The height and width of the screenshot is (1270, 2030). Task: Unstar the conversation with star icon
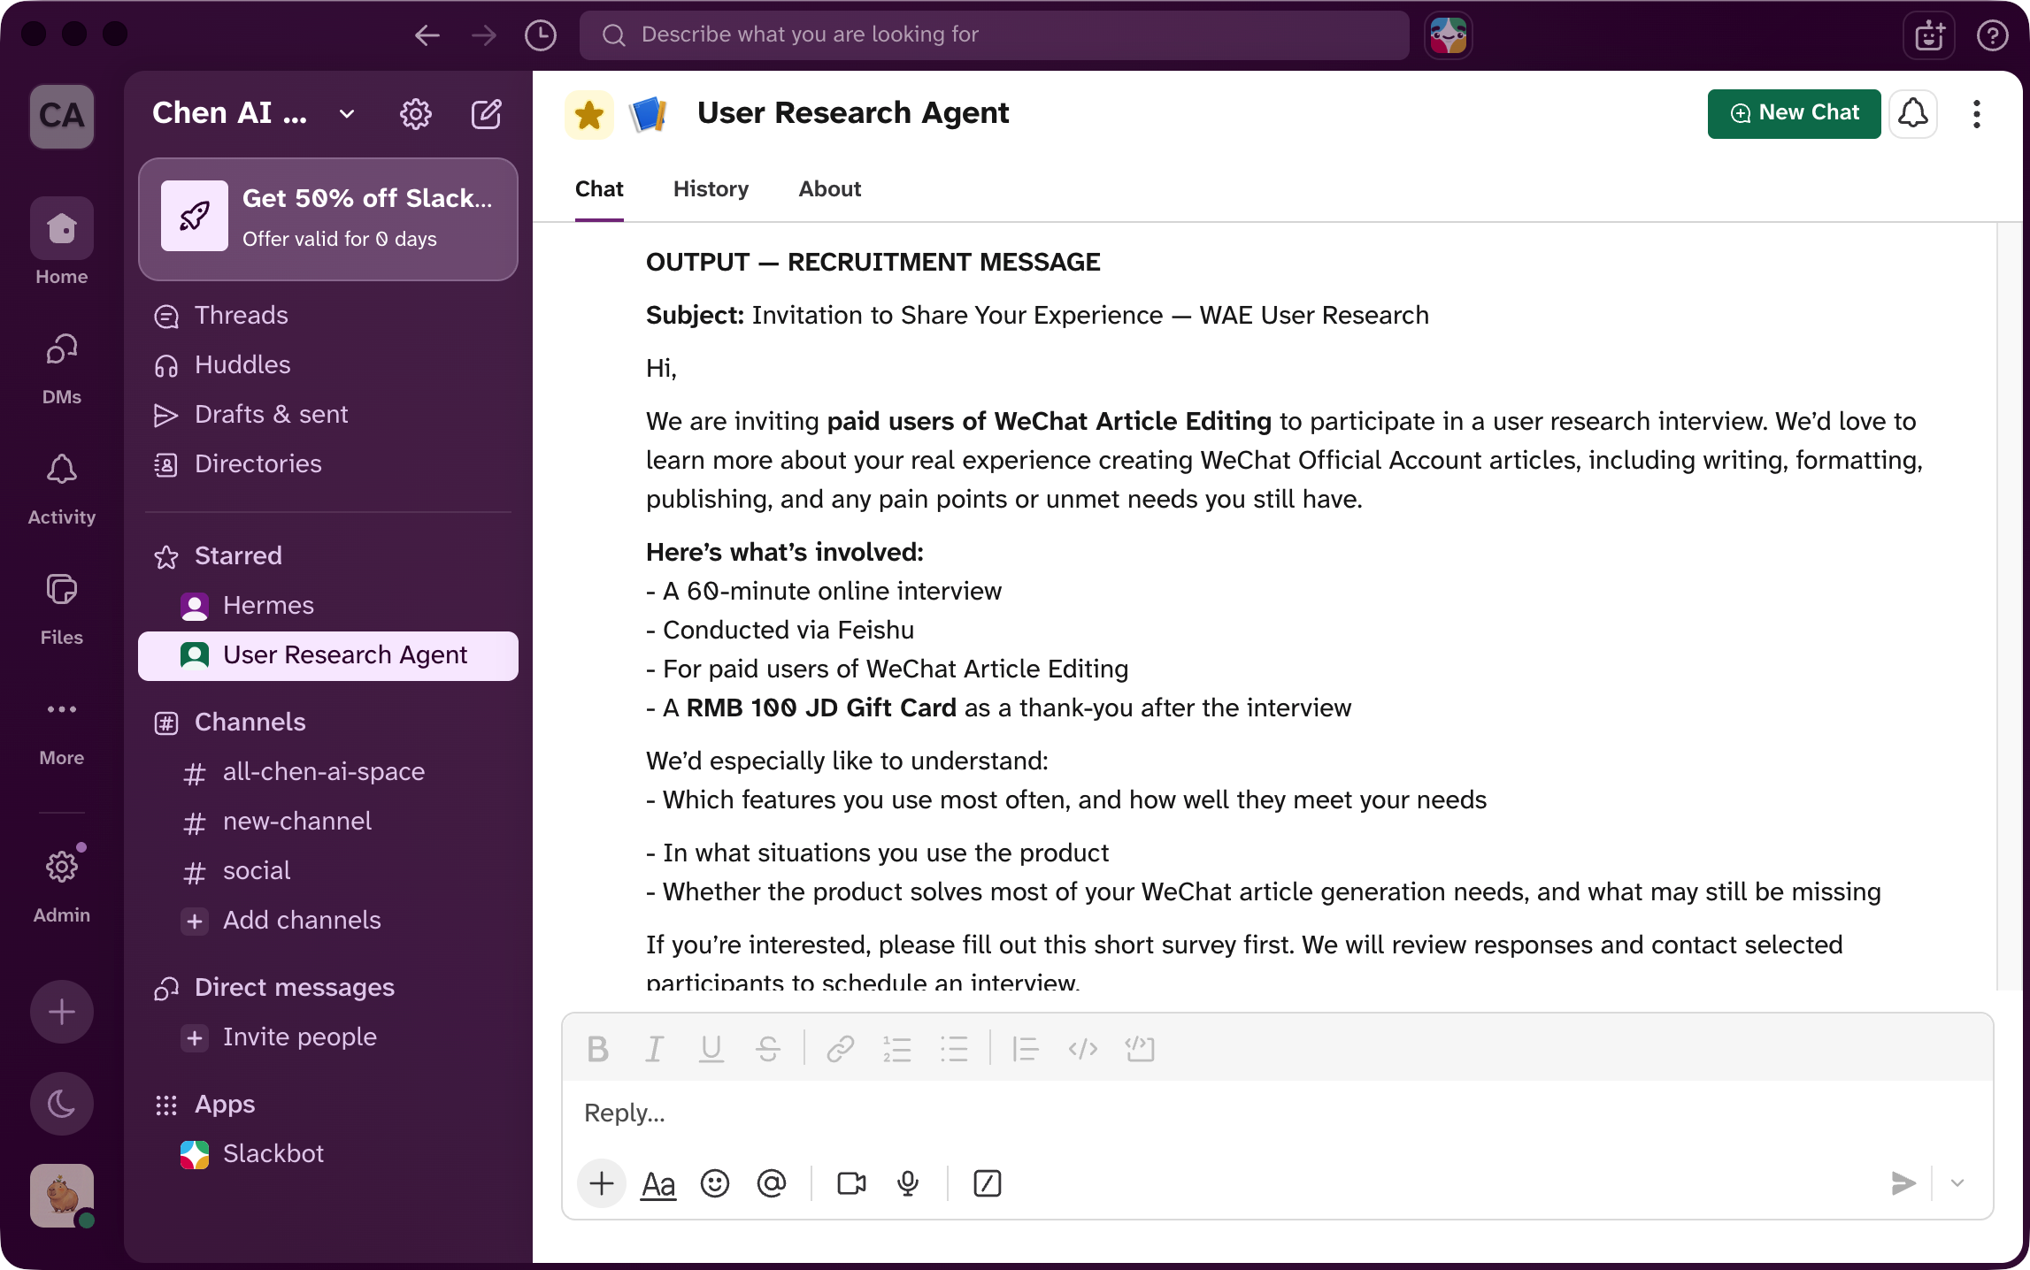pyautogui.click(x=589, y=115)
